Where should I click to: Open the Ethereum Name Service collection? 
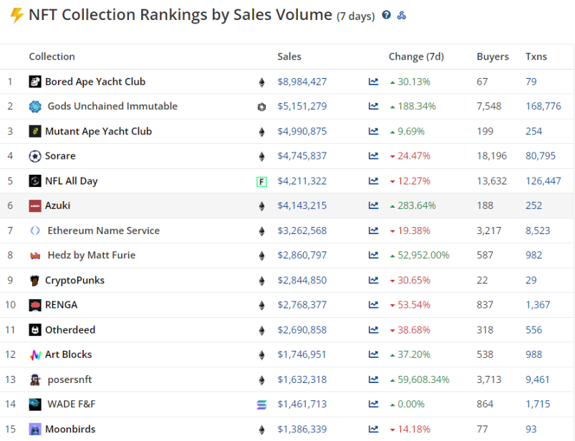104,231
